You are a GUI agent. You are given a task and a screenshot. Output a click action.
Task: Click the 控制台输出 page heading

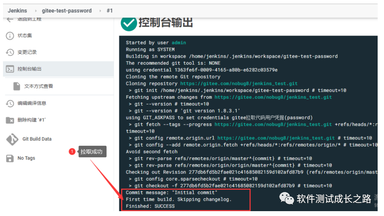[x=166, y=22]
